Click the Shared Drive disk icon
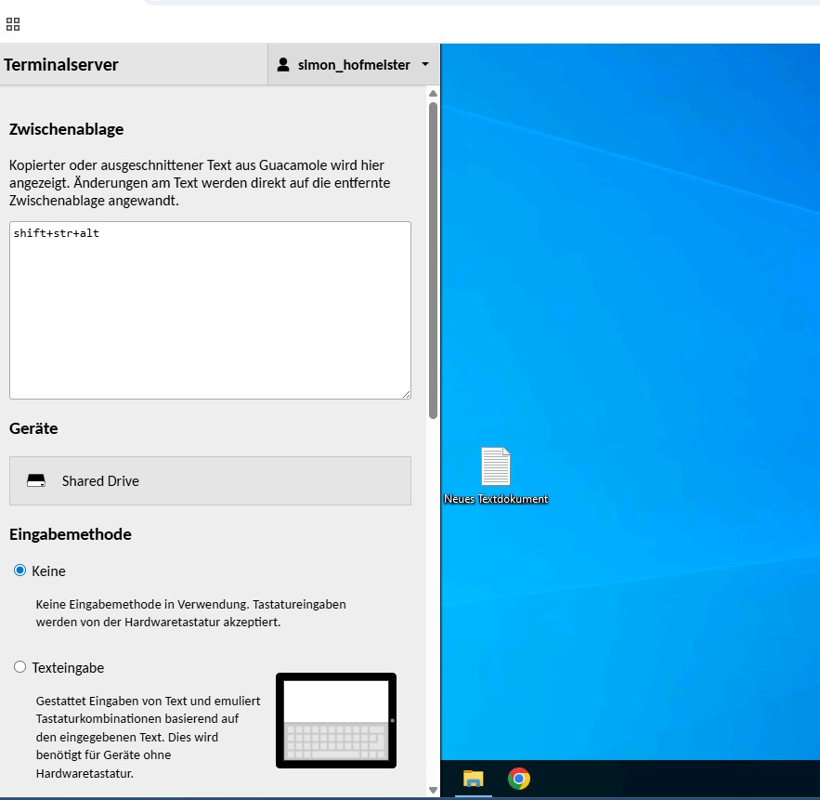This screenshot has width=820, height=800. 35,480
